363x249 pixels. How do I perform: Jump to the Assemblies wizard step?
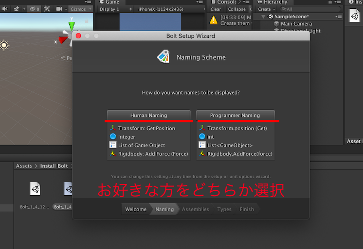coord(196,209)
